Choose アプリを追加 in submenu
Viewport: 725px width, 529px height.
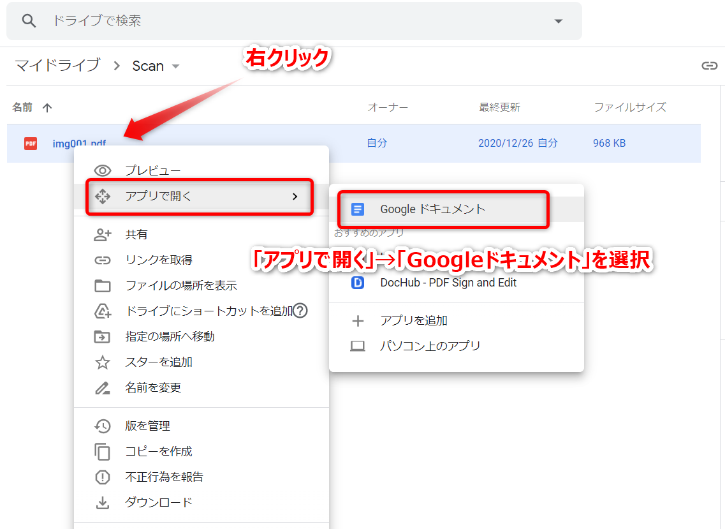point(457,320)
